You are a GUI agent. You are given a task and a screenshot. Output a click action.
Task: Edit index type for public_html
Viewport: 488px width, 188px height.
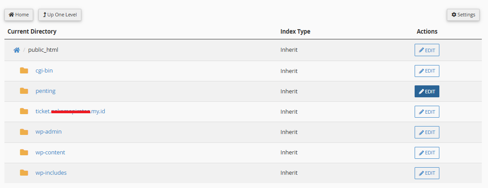427,50
